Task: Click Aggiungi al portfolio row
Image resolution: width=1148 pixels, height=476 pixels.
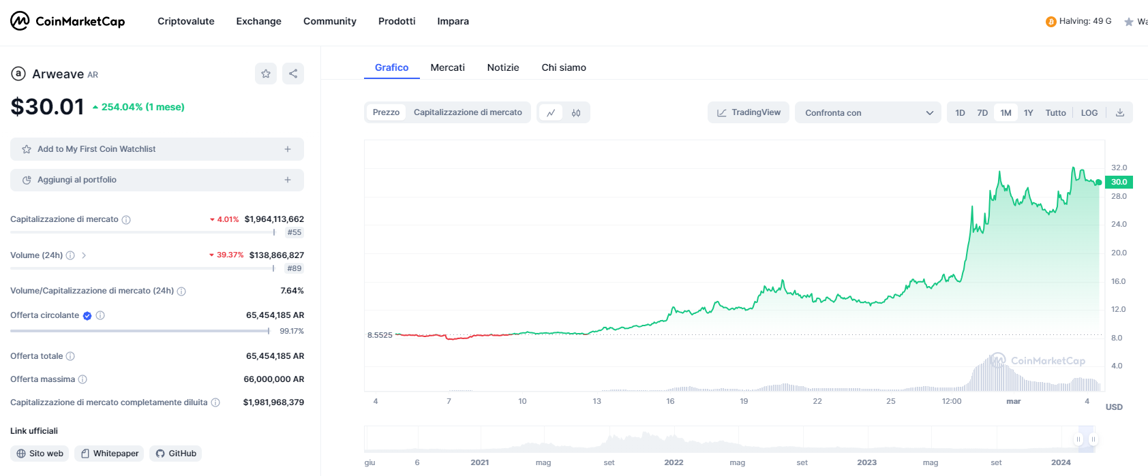Action: point(157,180)
